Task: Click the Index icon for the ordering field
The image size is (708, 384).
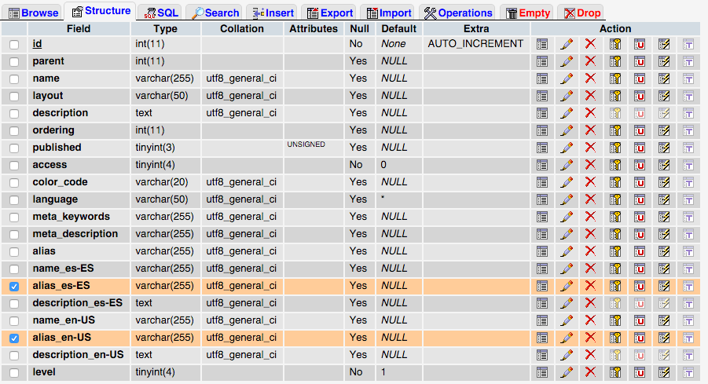Action: 664,130
